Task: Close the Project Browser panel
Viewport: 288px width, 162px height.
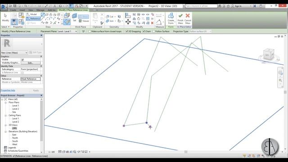Action: 41,95
